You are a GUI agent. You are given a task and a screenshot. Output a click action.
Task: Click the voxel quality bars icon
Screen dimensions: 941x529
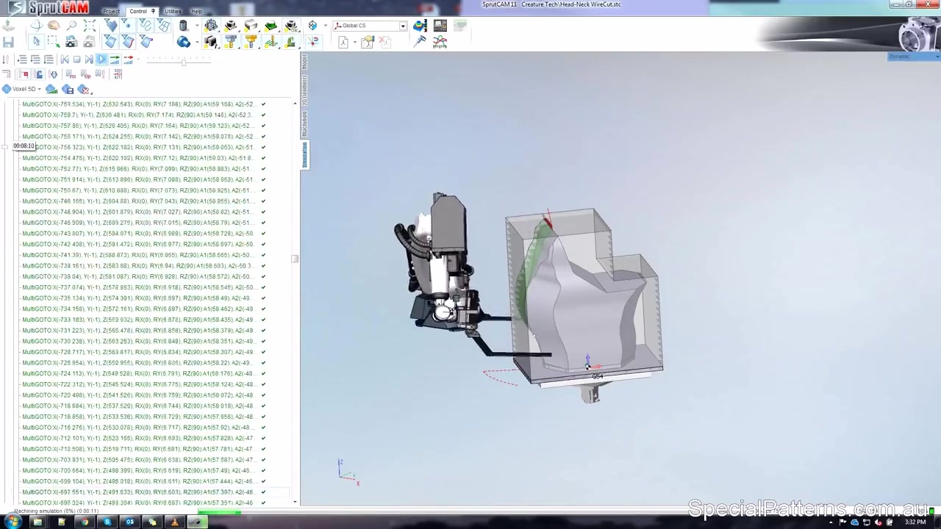coord(51,89)
